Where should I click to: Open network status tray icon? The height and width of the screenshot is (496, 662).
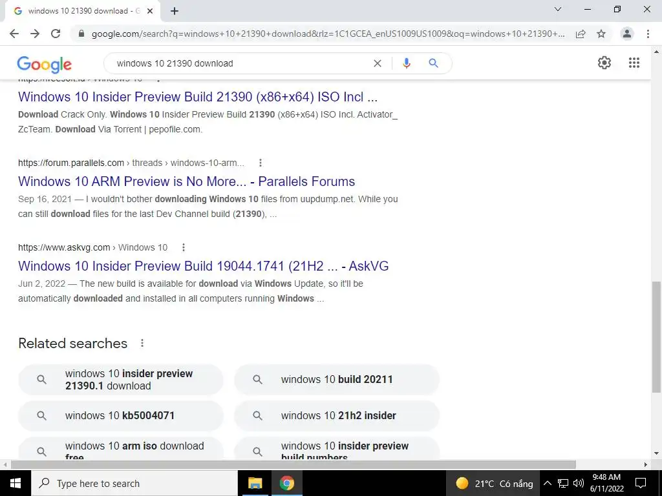(563, 483)
